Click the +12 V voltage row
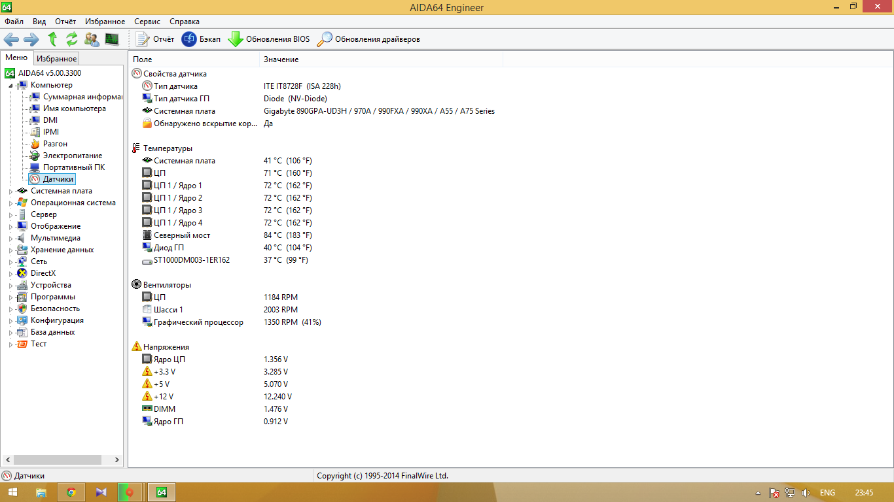The width and height of the screenshot is (894, 502). tap(217, 397)
